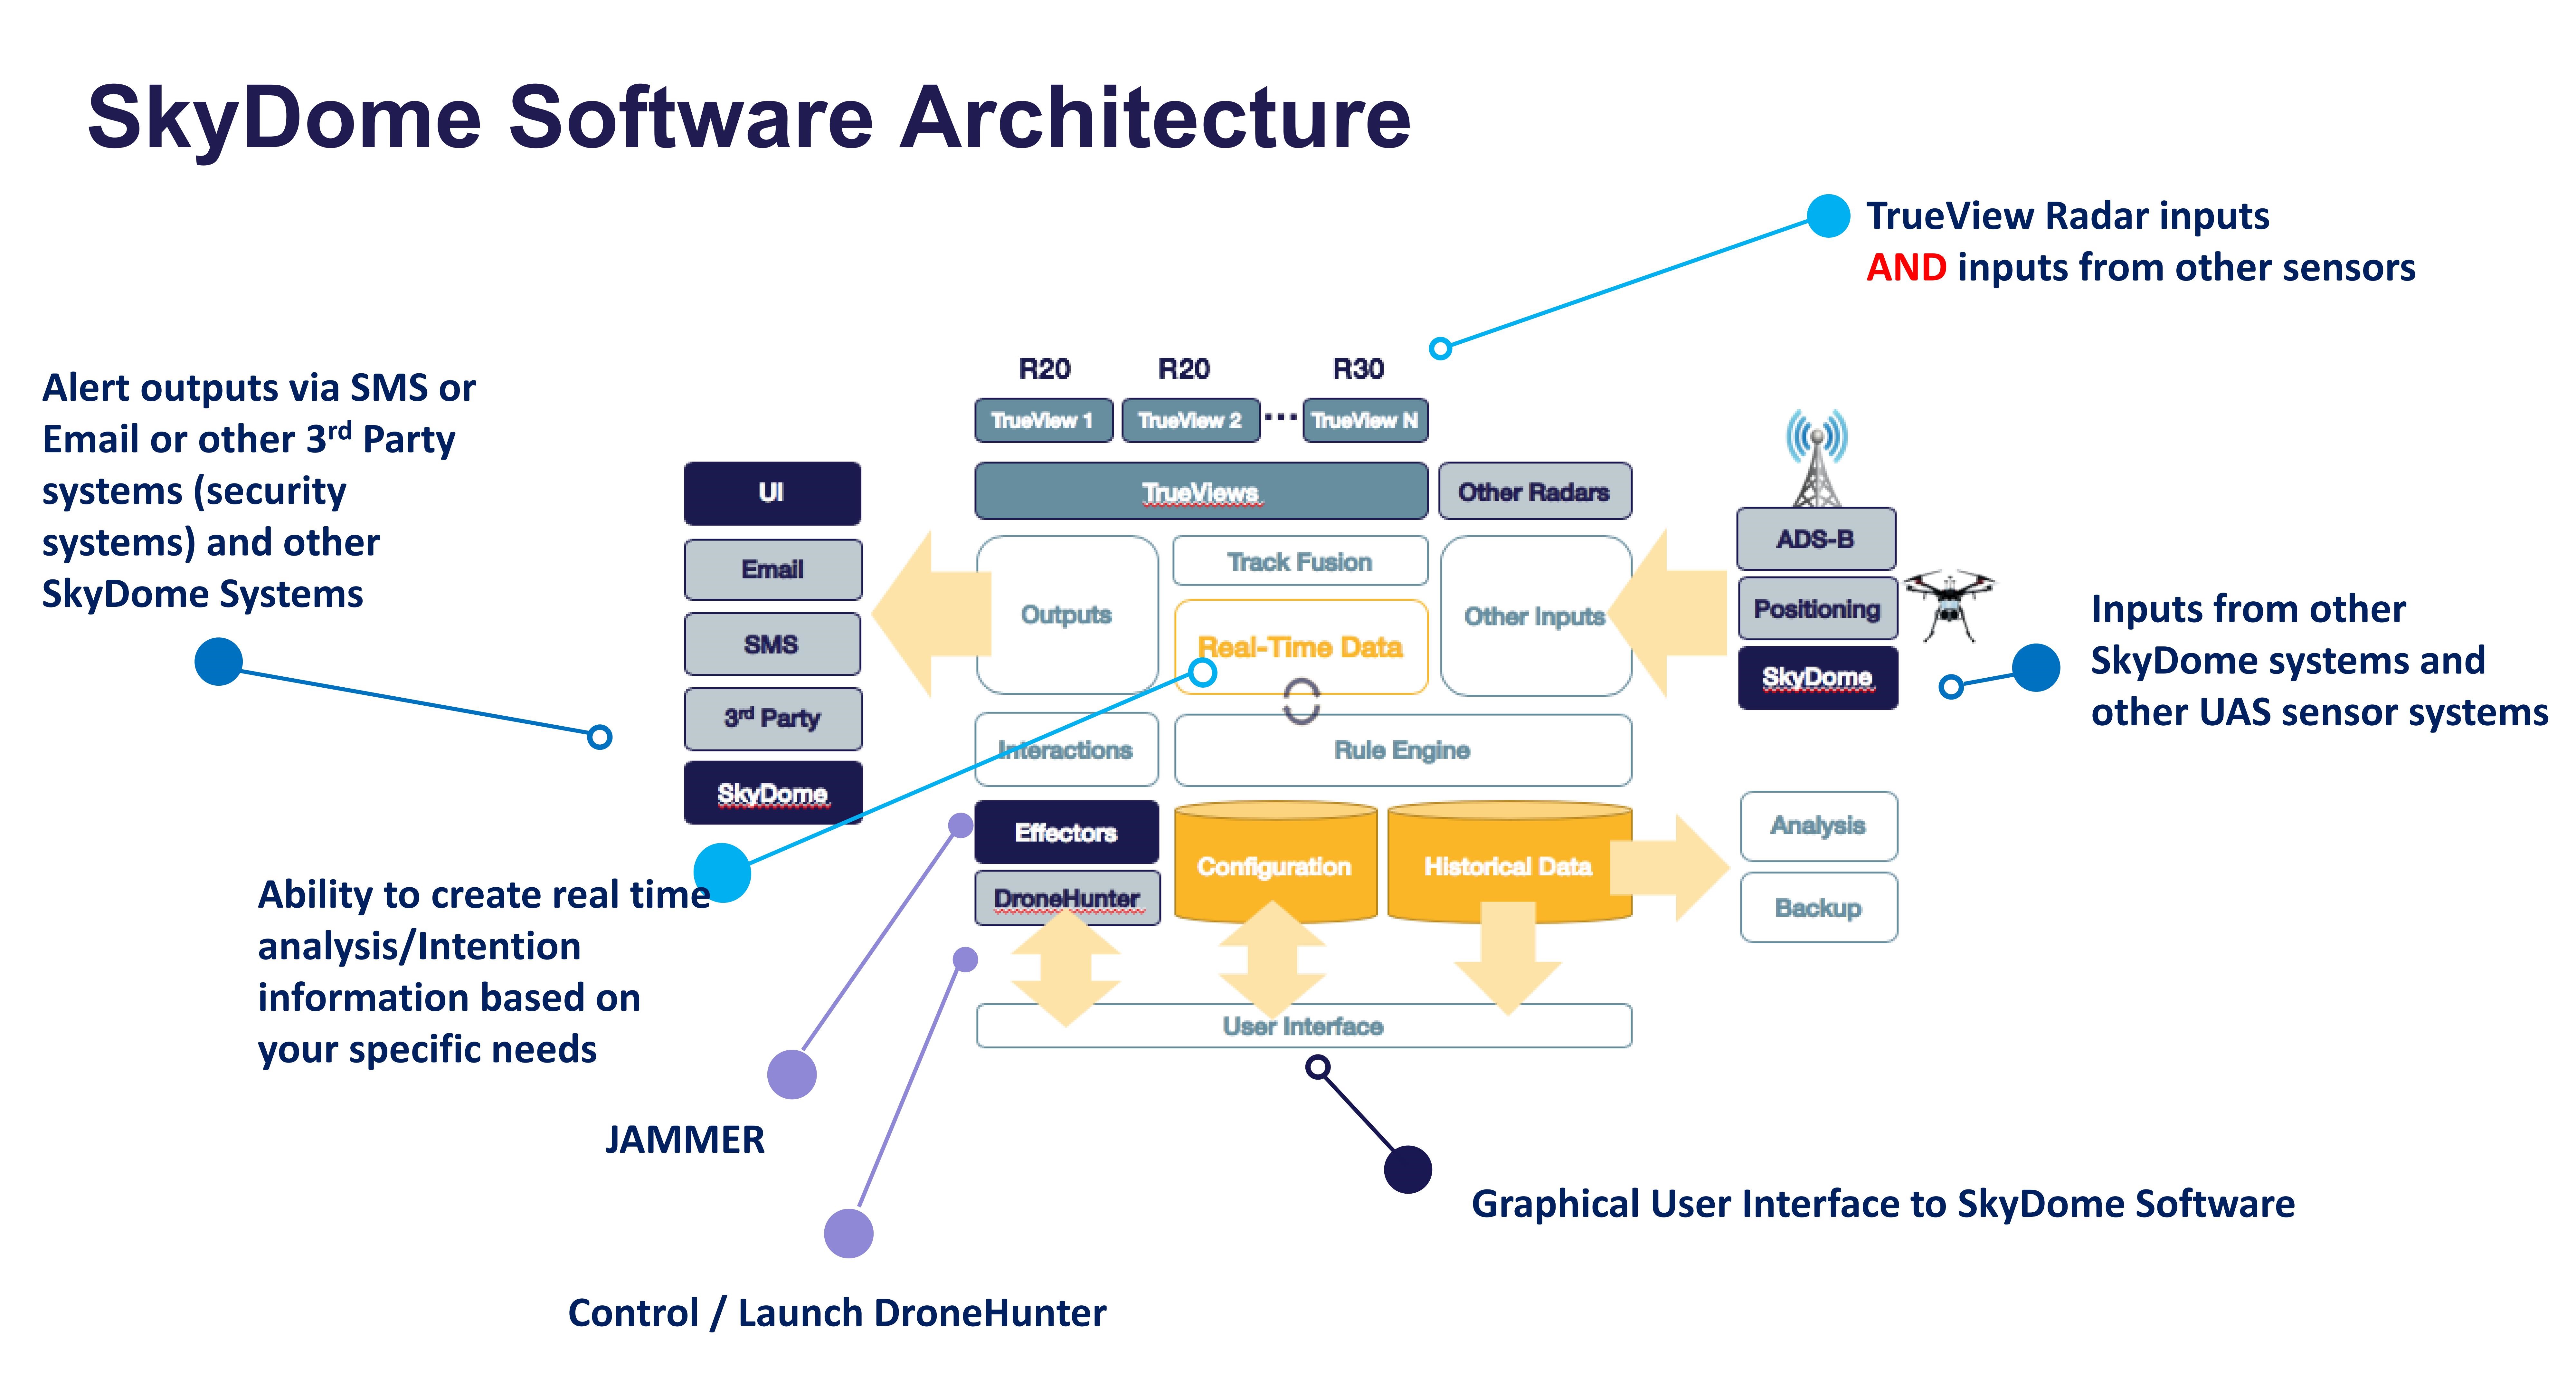Select the Interactions block
Screen dimensions: 2576x1374
point(1067,749)
